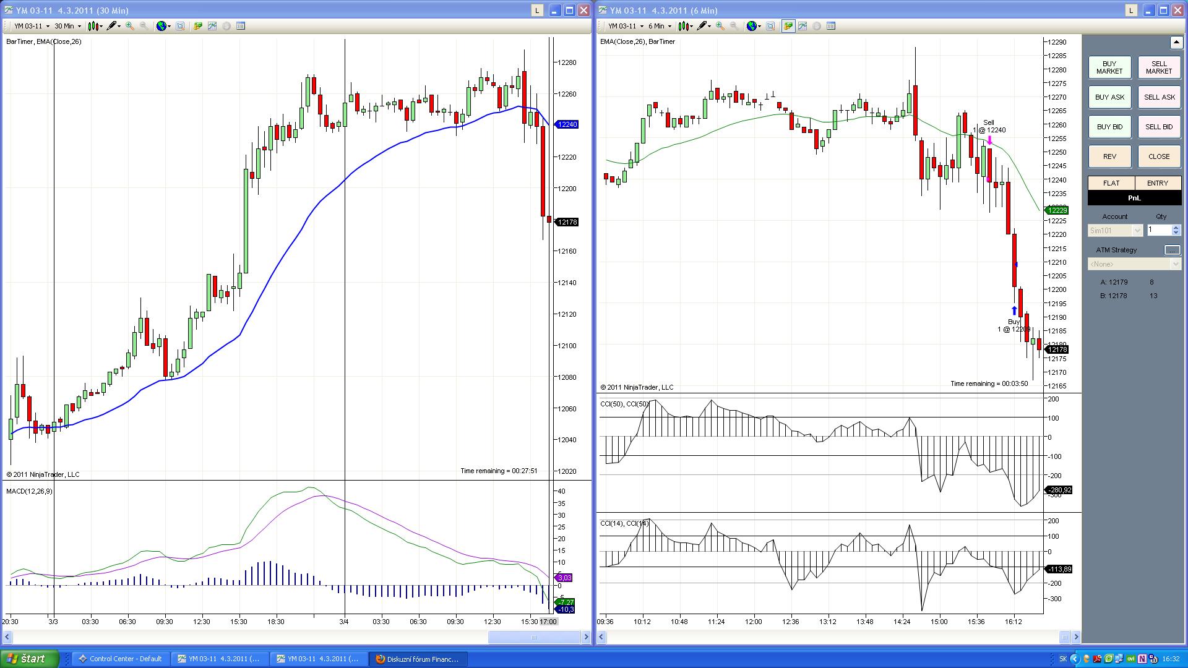Click the globe icon on 6 Min chart toolbar

click(752, 26)
